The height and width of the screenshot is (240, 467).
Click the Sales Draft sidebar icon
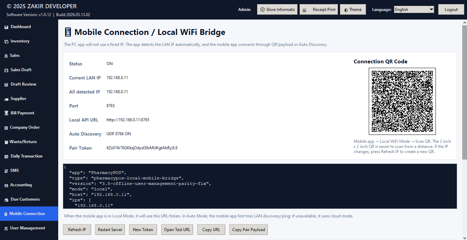click(x=6, y=70)
